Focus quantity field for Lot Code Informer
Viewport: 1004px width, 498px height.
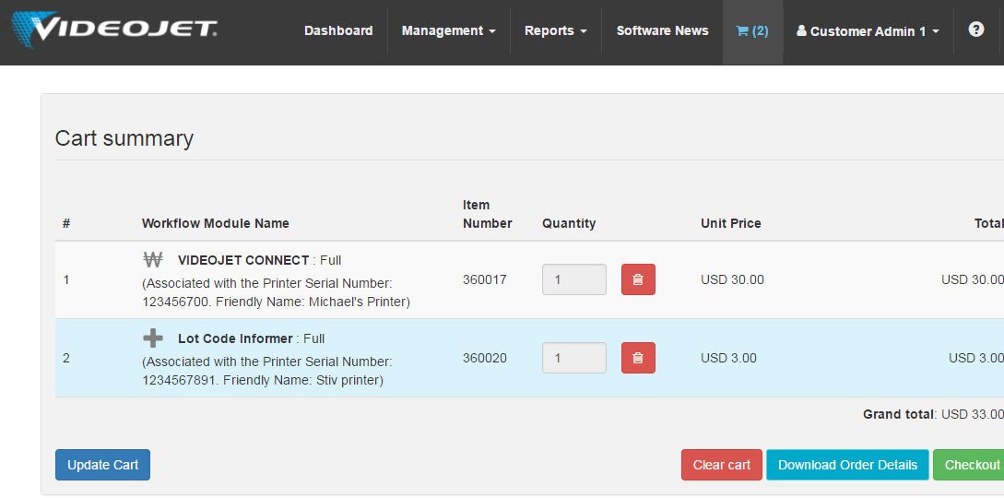tap(573, 358)
